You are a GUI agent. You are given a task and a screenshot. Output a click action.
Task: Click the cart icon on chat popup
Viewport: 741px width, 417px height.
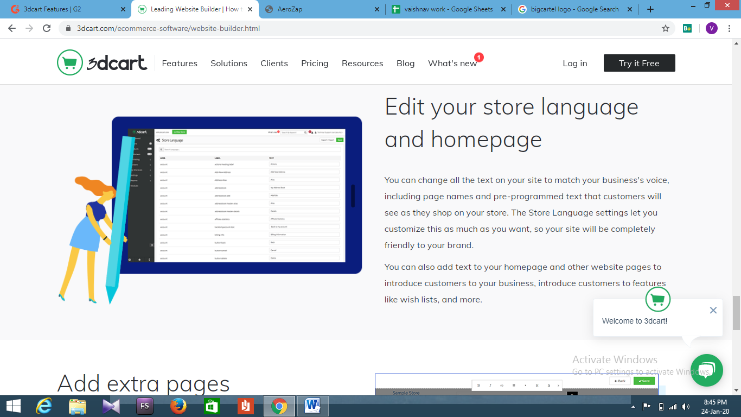(x=658, y=299)
